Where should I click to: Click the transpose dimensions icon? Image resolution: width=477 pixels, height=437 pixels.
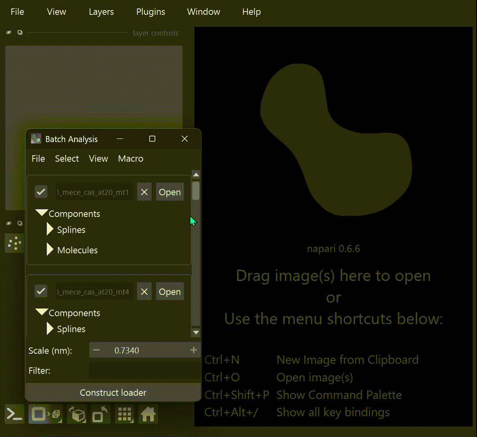pyautogui.click(x=100, y=414)
